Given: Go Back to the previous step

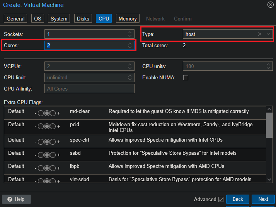Looking at the screenshot, I should 238,199.
